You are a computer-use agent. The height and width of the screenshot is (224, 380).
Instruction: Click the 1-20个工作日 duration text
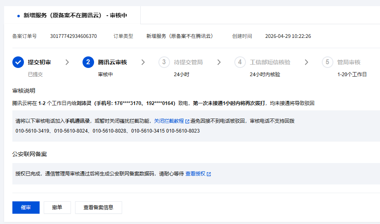352,75
